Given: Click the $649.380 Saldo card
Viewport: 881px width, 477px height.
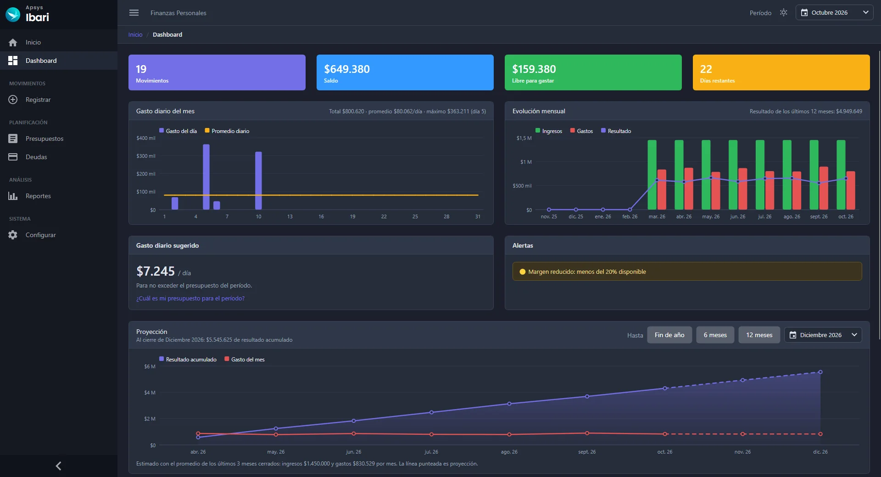Looking at the screenshot, I should tap(405, 72).
